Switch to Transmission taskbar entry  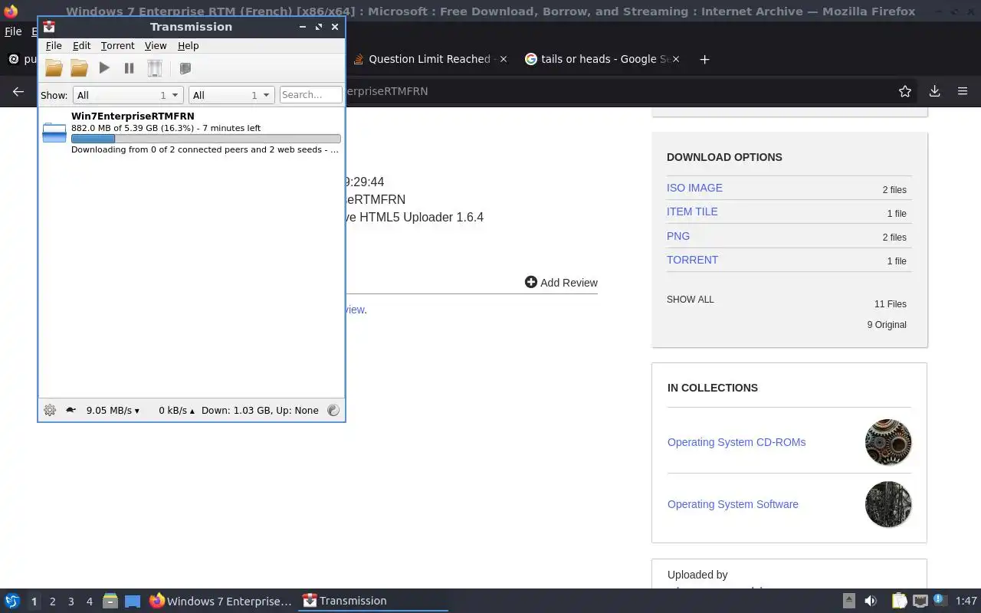[x=373, y=601]
